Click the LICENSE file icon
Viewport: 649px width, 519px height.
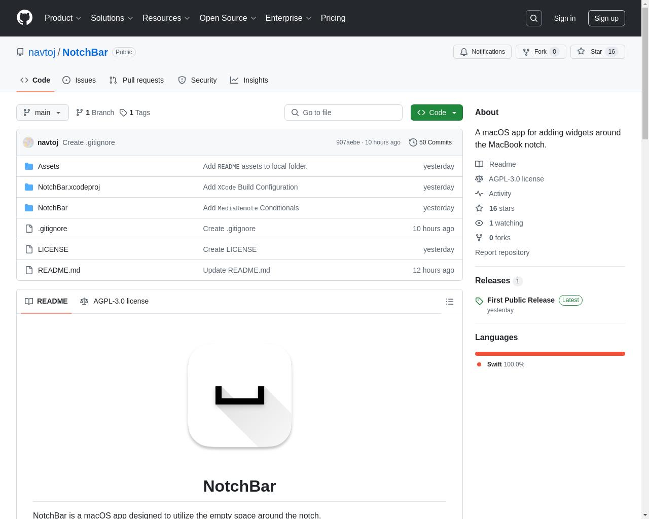pyautogui.click(x=29, y=249)
